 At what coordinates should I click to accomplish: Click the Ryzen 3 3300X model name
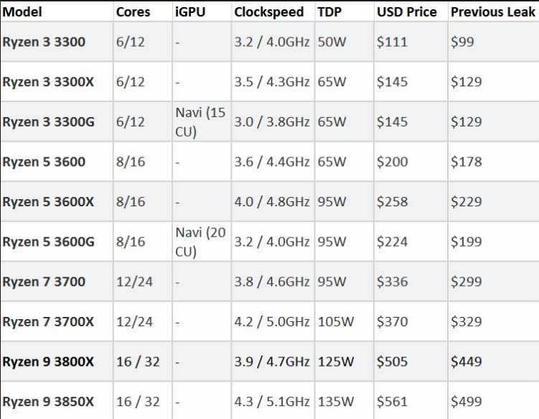click(48, 82)
